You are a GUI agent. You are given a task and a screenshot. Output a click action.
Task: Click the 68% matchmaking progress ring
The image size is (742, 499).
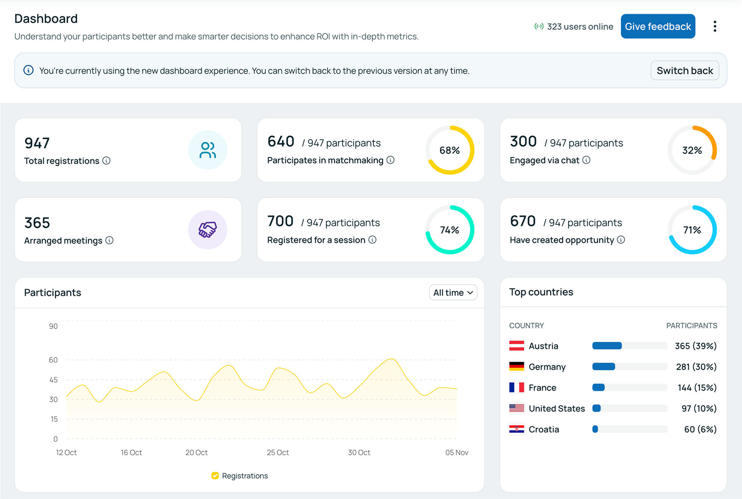pos(449,150)
